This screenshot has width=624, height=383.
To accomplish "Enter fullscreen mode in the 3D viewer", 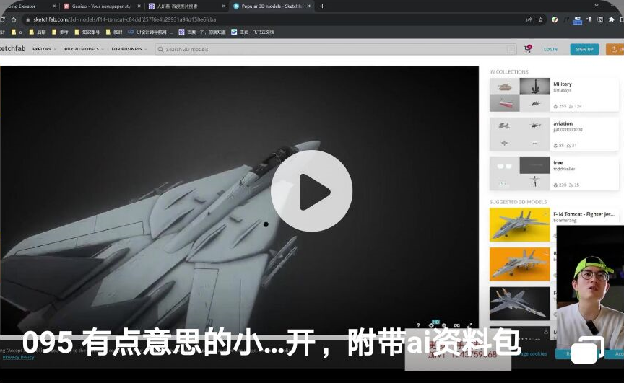I will tap(470, 326).
